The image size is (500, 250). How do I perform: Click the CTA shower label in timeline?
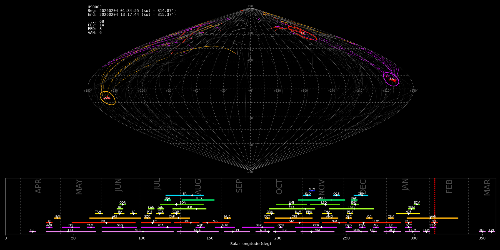tap(292, 207)
